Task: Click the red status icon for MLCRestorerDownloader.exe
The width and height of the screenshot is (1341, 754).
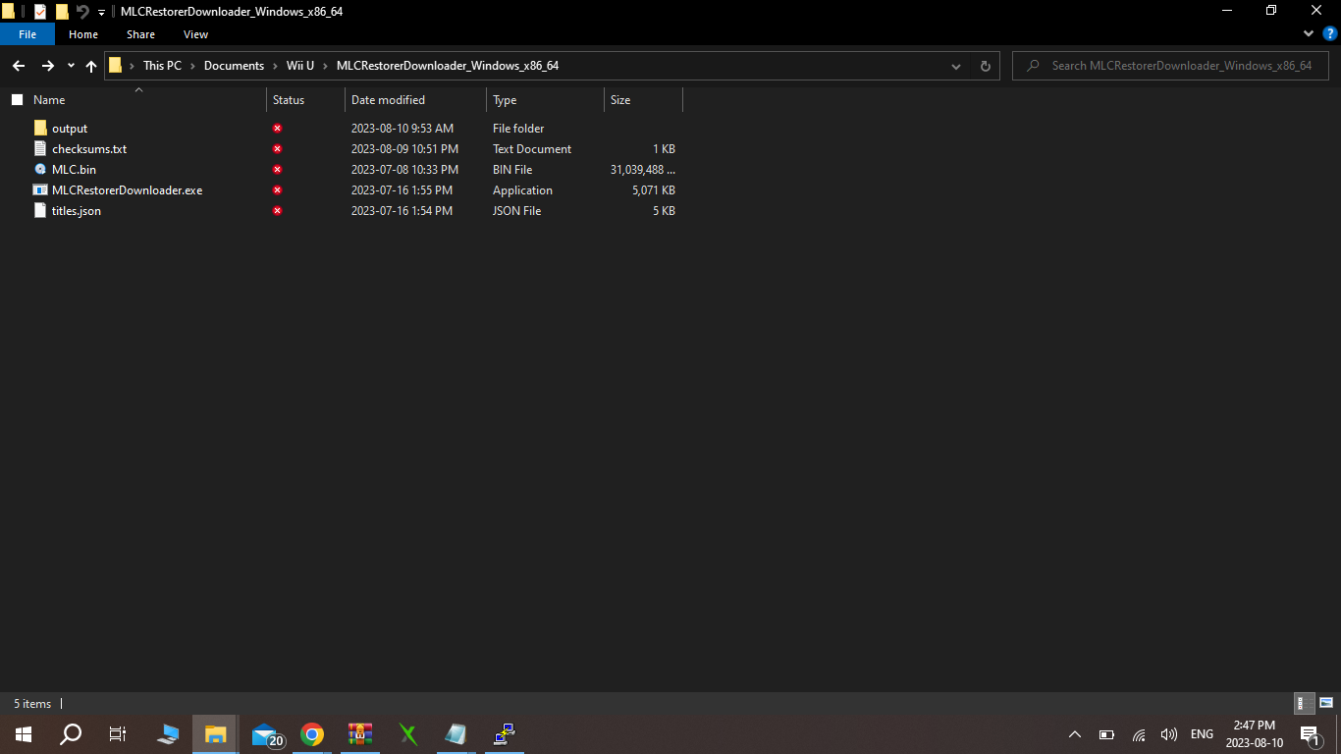Action: (x=278, y=190)
